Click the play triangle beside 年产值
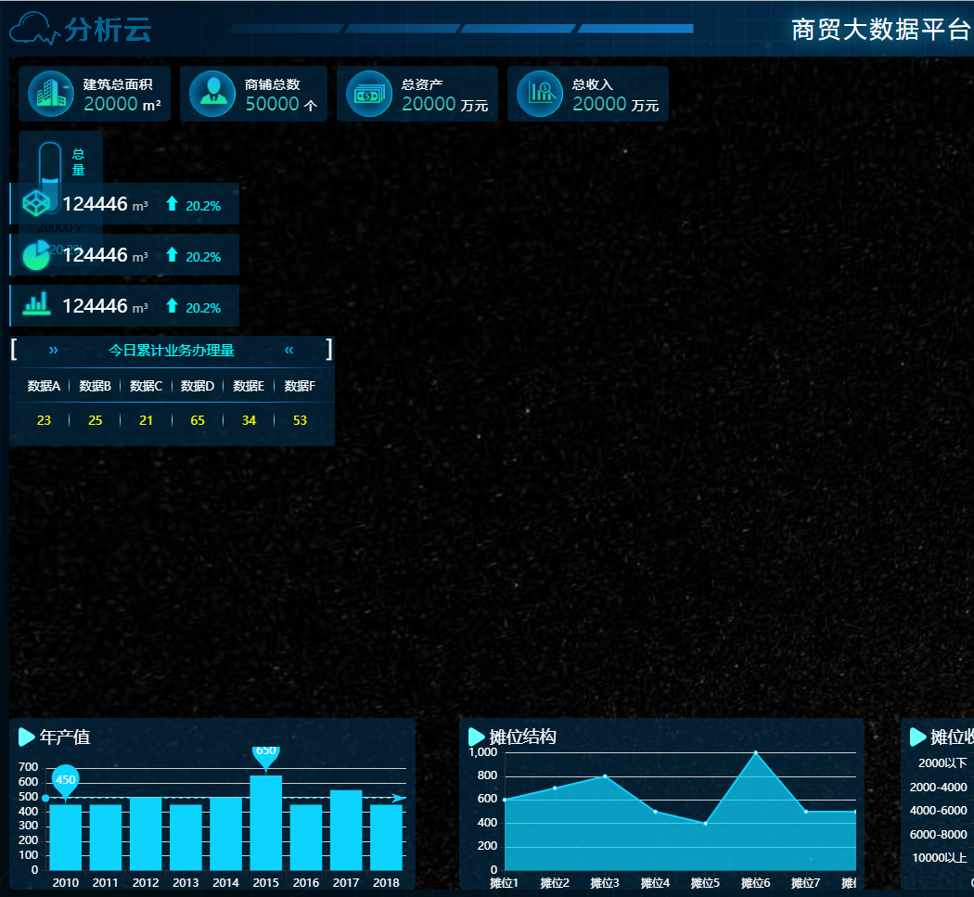 [27, 737]
